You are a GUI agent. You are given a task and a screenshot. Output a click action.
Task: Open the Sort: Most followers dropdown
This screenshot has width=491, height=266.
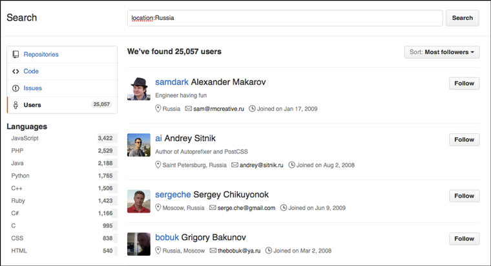pyautogui.click(x=442, y=52)
